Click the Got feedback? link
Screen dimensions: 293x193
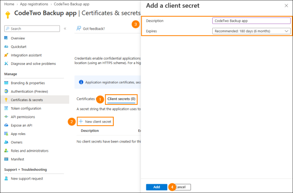[x=94, y=29]
